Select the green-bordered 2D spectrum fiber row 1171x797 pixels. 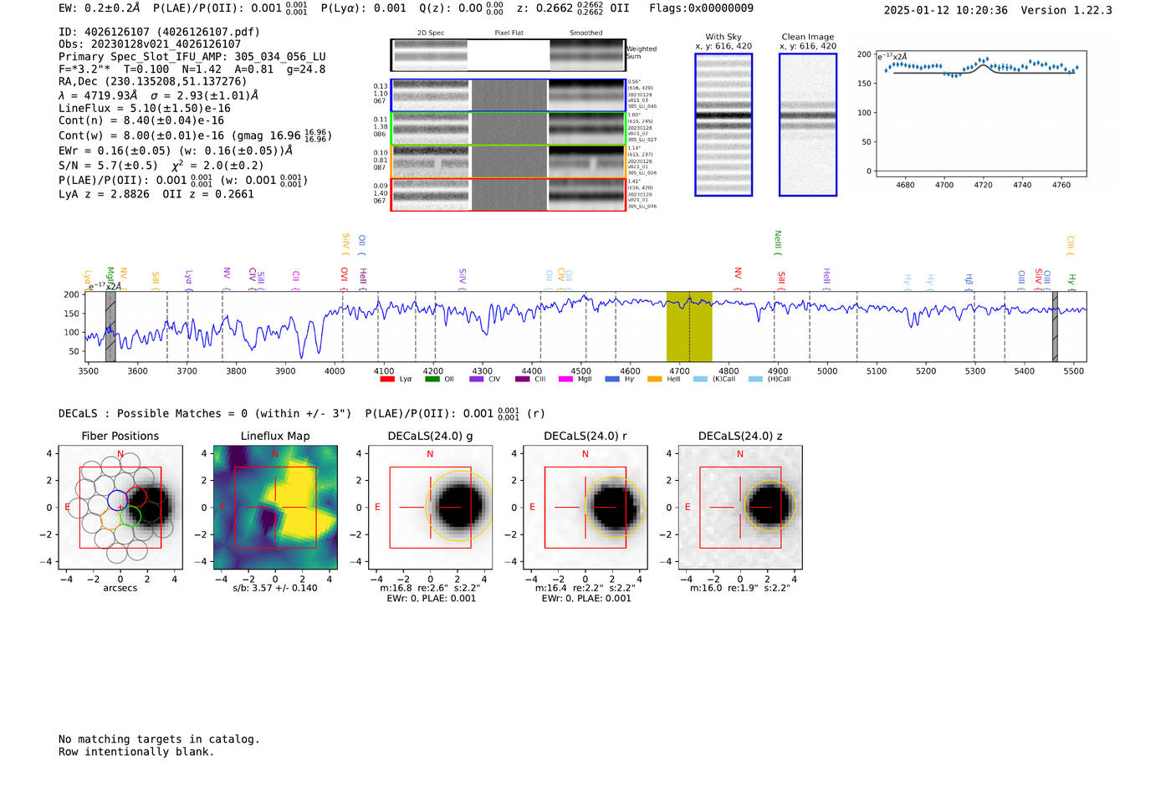508,129
